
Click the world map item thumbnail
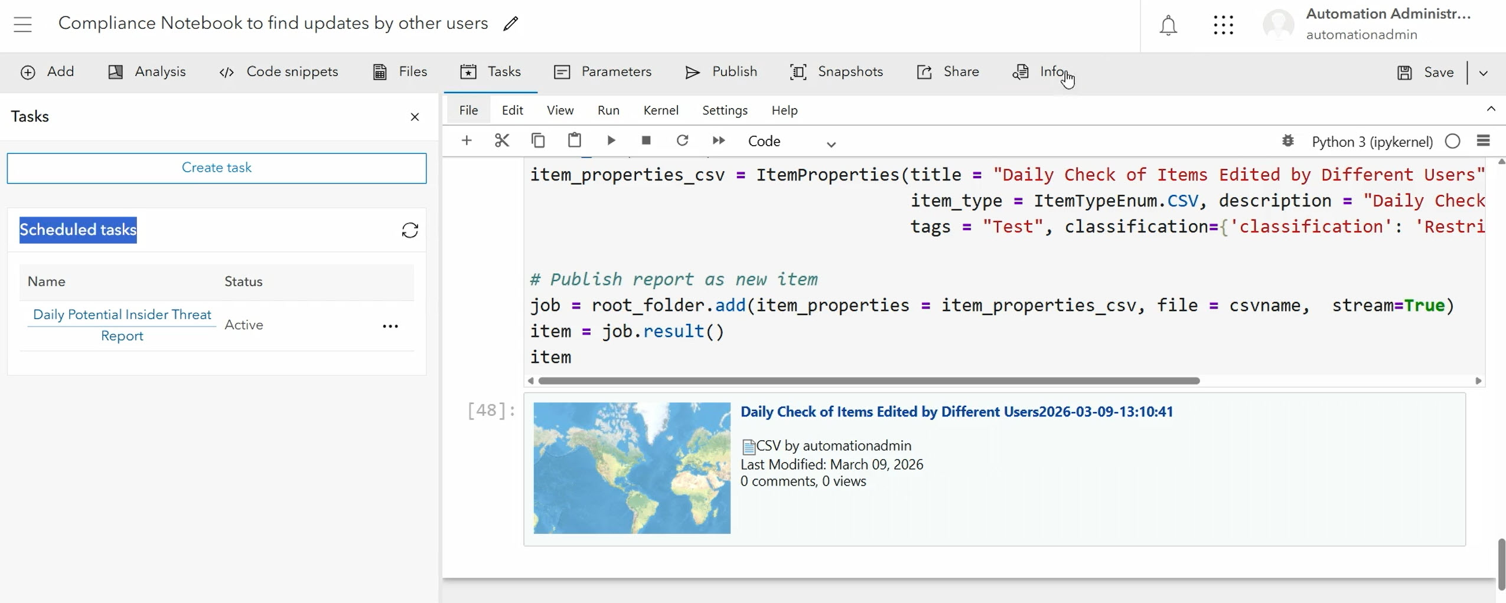[632, 468]
